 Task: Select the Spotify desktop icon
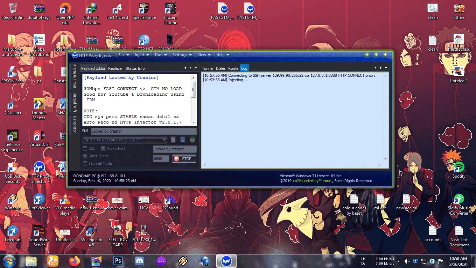[x=459, y=170]
